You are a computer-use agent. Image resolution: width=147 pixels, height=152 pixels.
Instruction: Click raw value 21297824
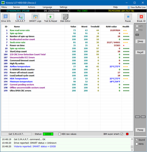[x=115, y=30]
